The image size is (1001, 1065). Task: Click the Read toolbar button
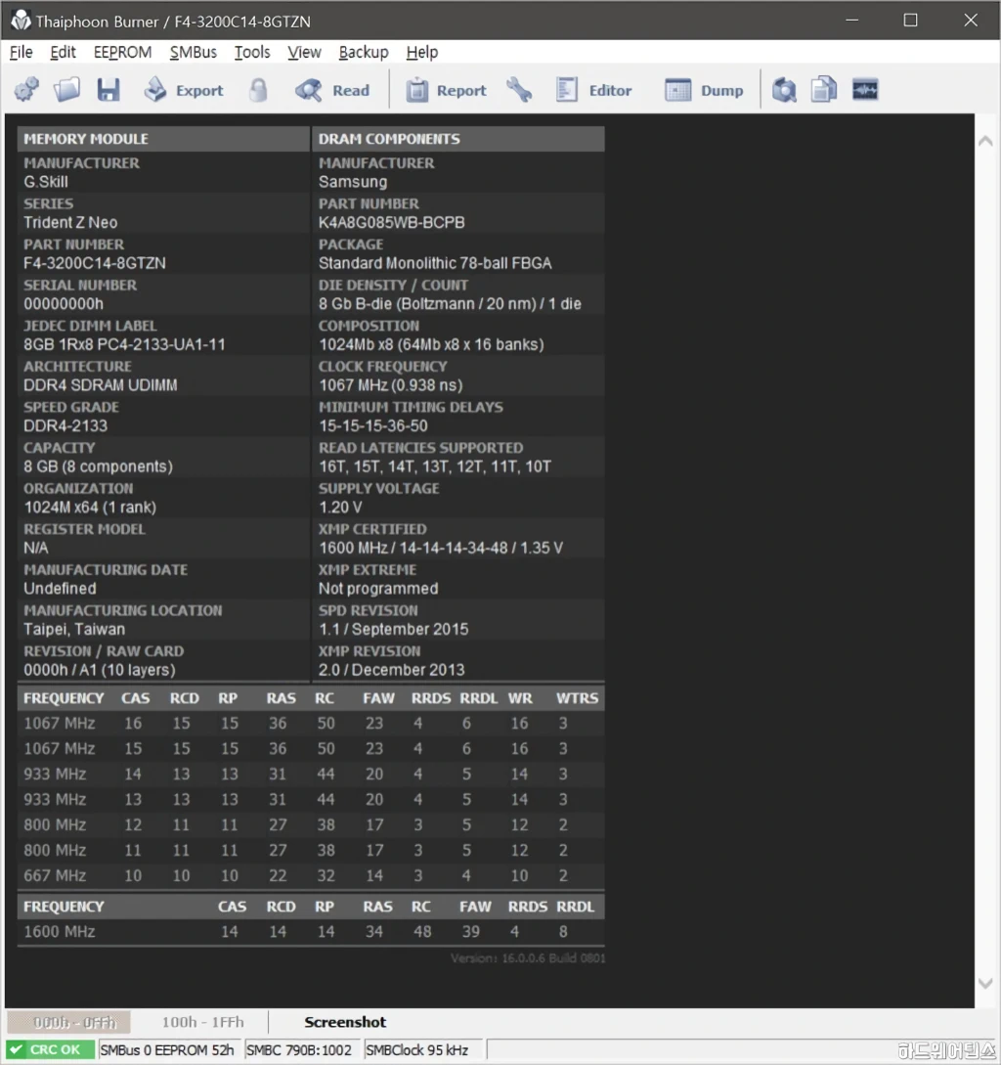[332, 90]
